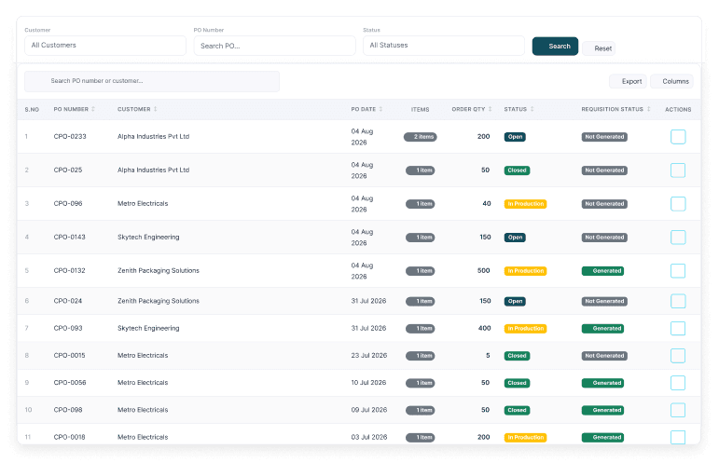The width and height of the screenshot is (719, 463).
Task: Open action button for CPO-024 row
Action: tap(678, 301)
